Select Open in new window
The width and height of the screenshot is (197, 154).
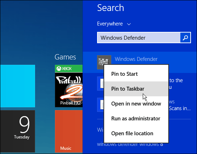coord(136,104)
